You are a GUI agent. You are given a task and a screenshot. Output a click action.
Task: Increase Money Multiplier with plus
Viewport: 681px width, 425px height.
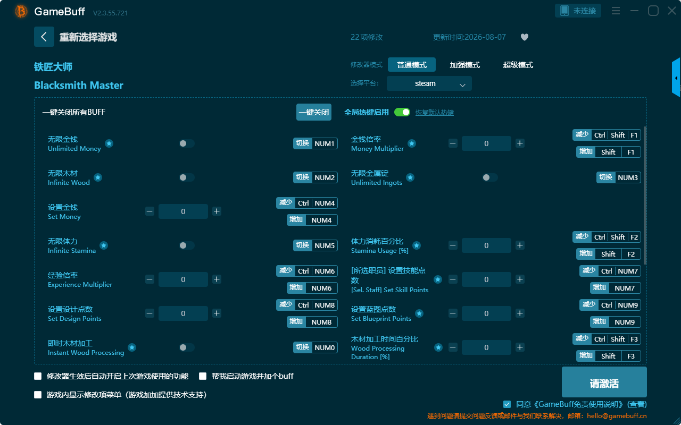click(520, 143)
